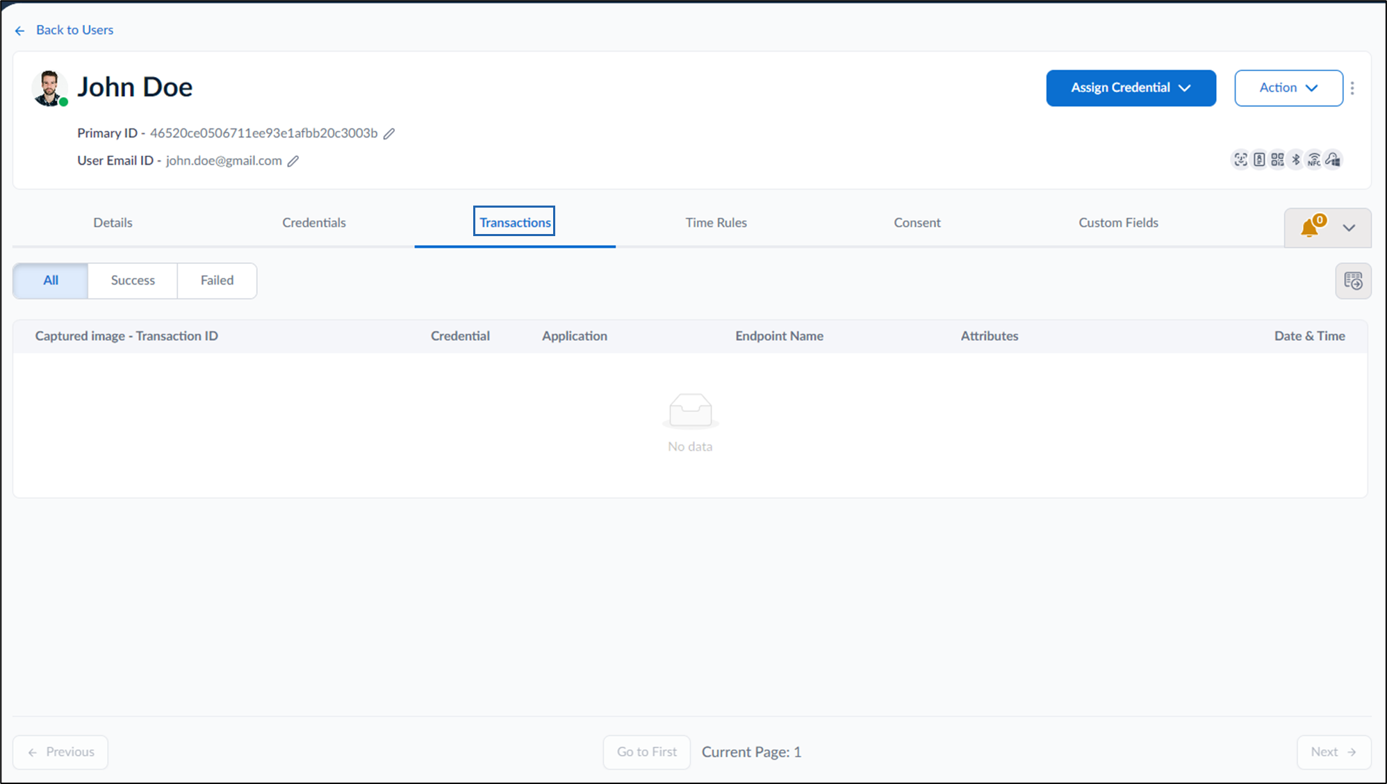Edit the User Email ID with pencil icon
This screenshot has height=784, width=1387.
point(293,161)
